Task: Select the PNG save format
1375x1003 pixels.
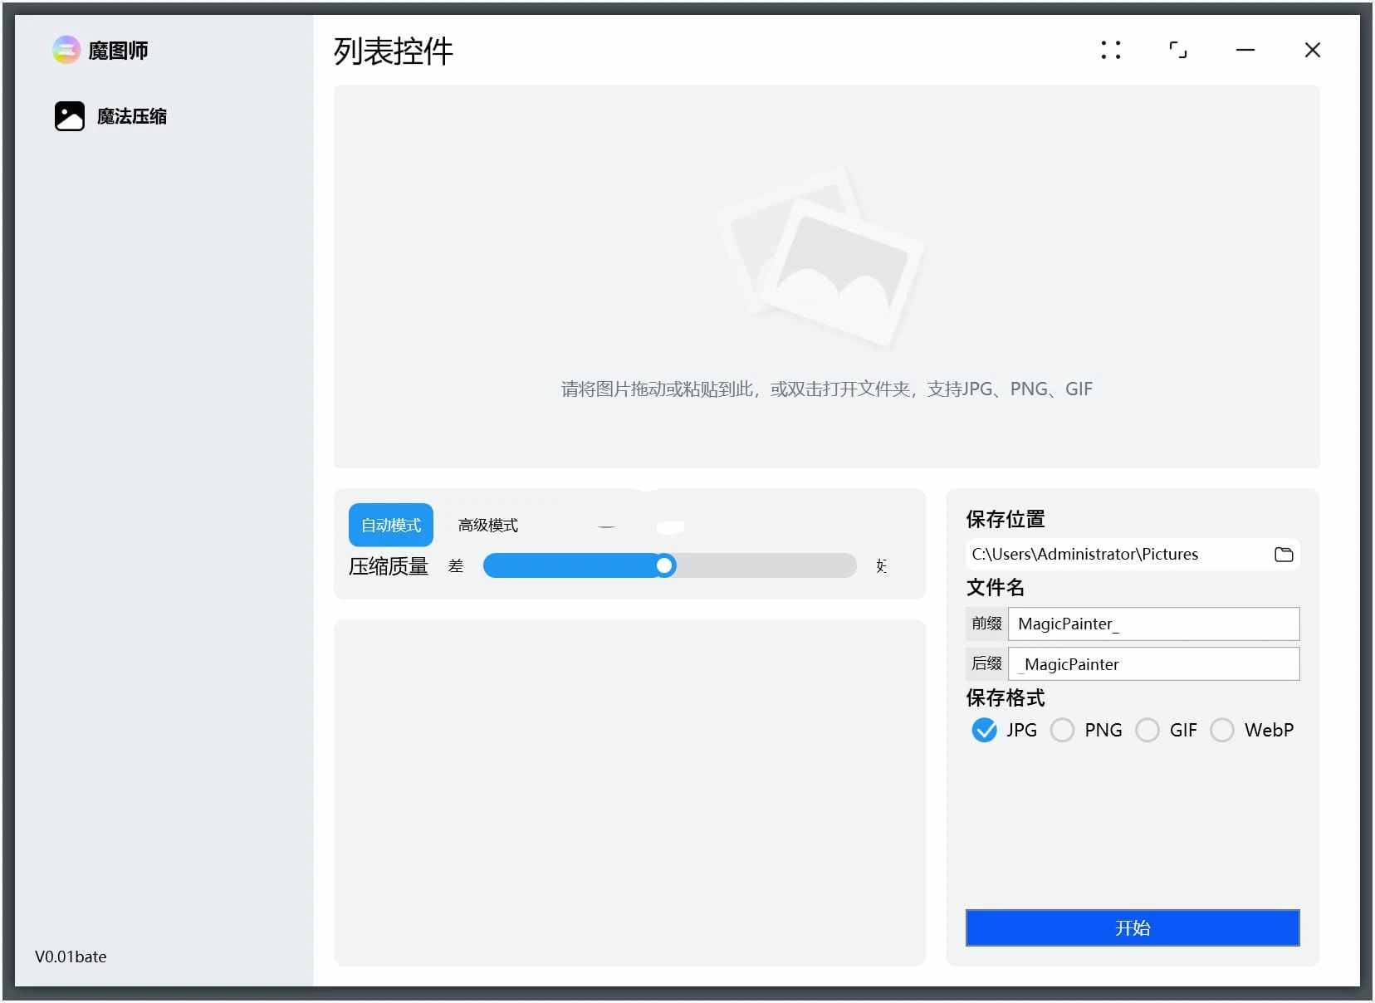Action: pyautogui.click(x=1063, y=731)
